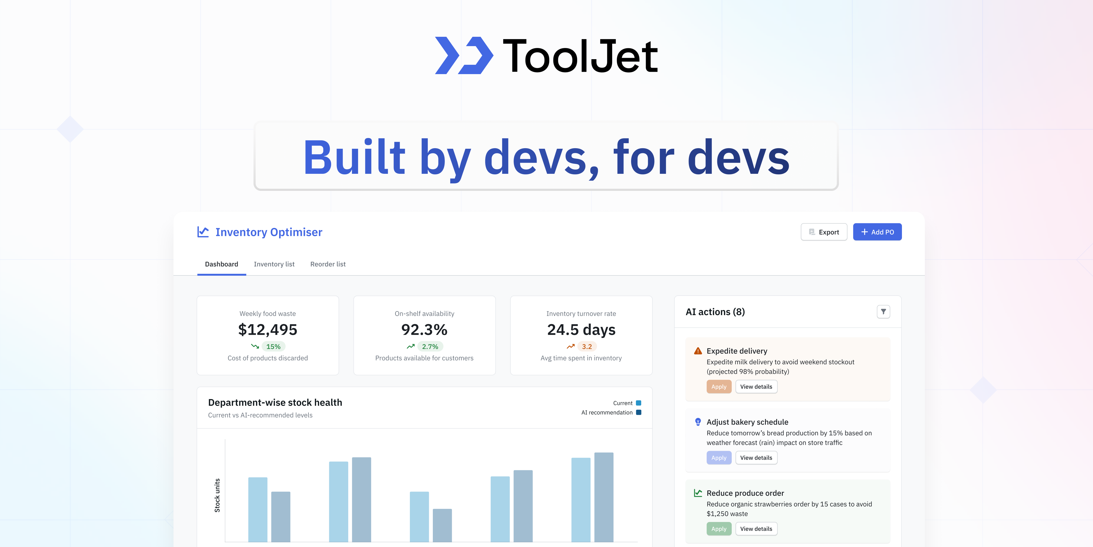Open the Reorder list tab
This screenshot has height=547, width=1093.
pos(328,264)
